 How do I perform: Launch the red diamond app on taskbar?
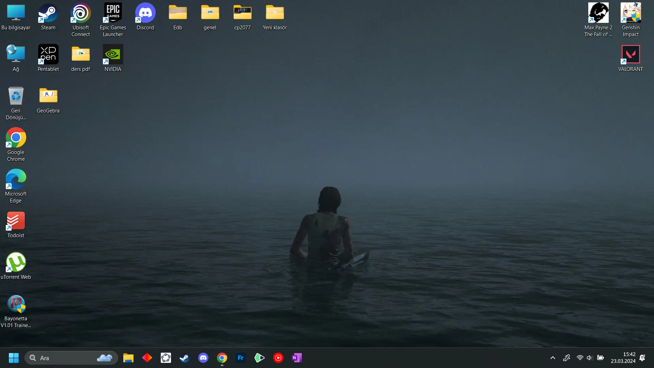147,358
